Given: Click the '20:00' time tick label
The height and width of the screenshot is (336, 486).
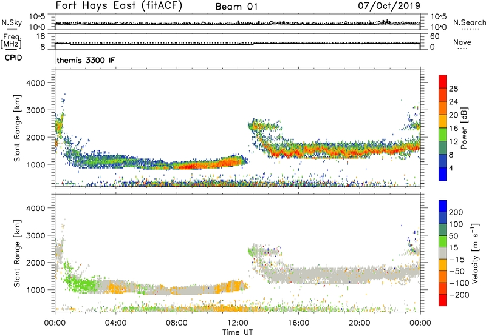Looking at the screenshot, I should (x=359, y=323).
